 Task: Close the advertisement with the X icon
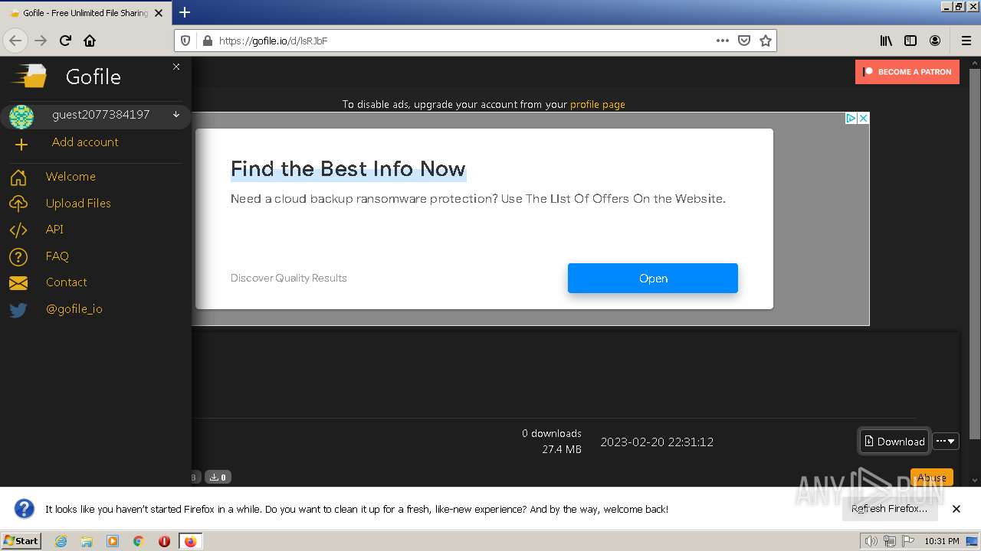pyautogui.click(x=863, y=118)
